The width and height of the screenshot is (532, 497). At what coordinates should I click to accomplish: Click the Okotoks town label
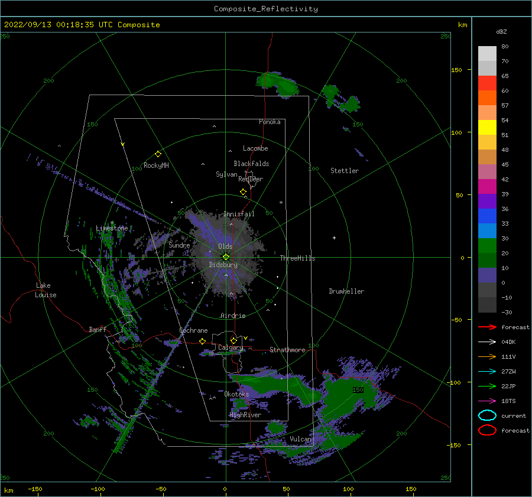coord(236,394)
